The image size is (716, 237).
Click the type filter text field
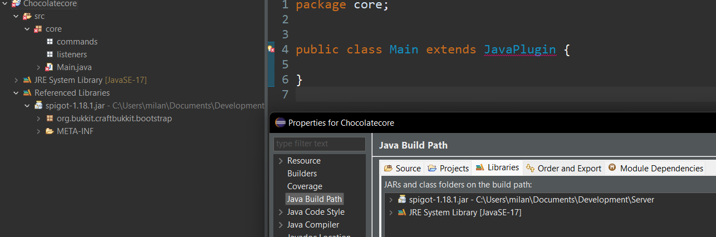pos(319,144)
